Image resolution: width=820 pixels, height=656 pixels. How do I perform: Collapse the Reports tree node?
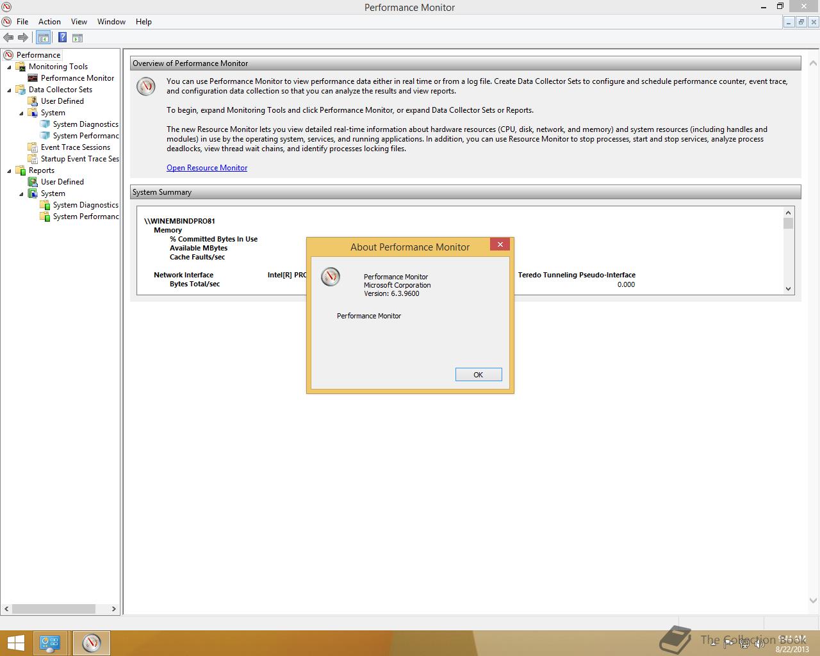10,170
